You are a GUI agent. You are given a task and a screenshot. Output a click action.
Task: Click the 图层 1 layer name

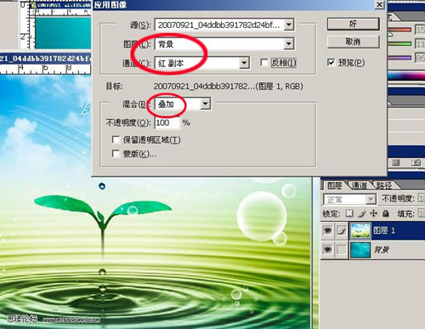pos(384,230)
